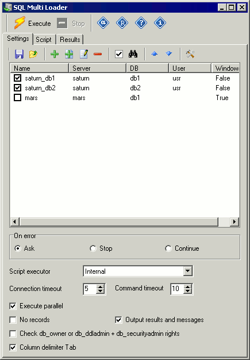Add a new connection with green plus

[x=55, y=54]
